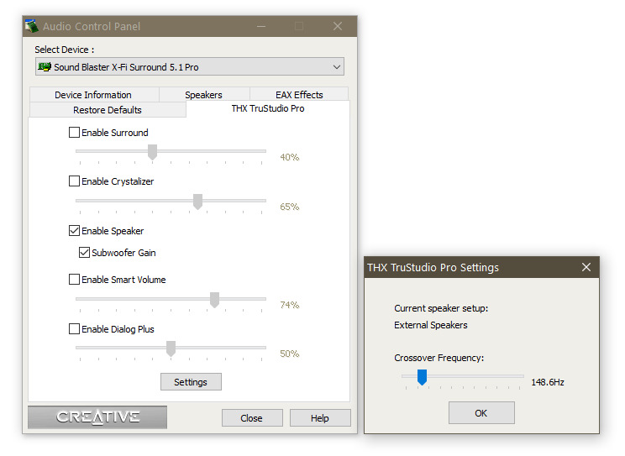The height and width of the screenshot is (456, 625).
Task: Click the Creative logo banner
Action: (x=97, y=417)
